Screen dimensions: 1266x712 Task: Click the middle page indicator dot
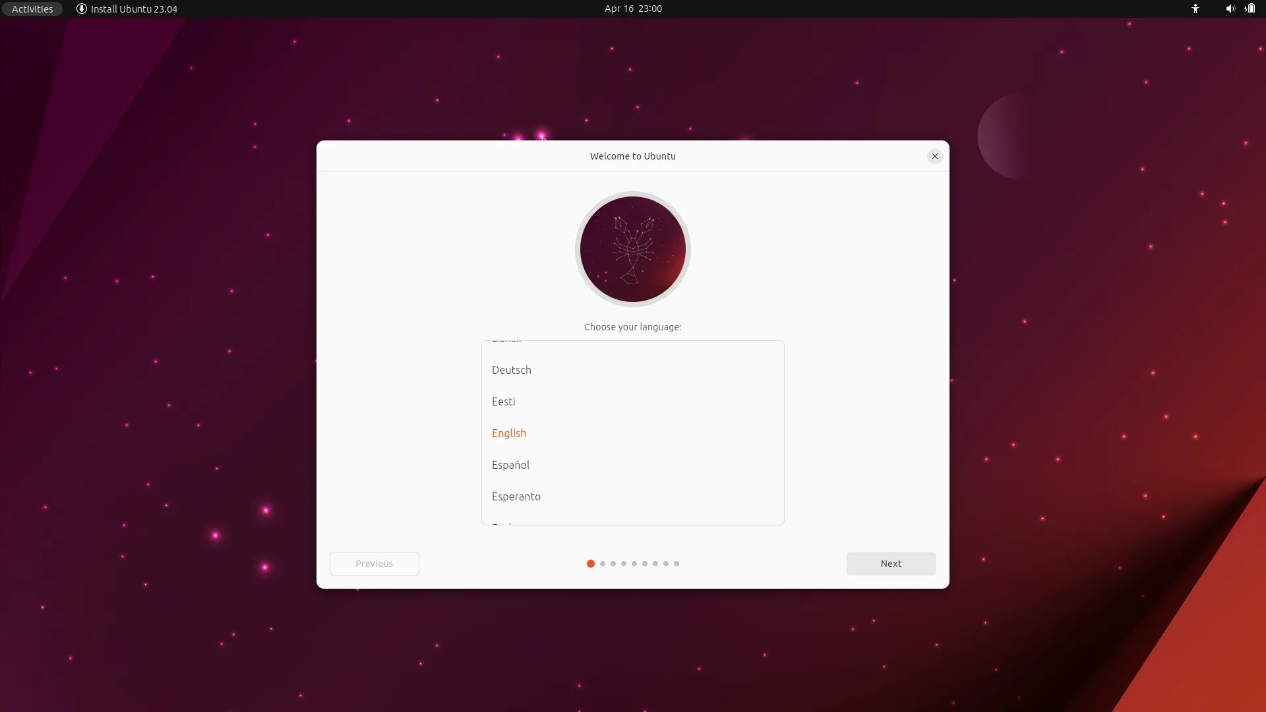(634, 564)
